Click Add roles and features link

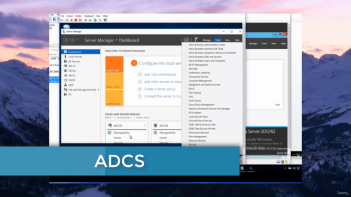coord(160,74)
